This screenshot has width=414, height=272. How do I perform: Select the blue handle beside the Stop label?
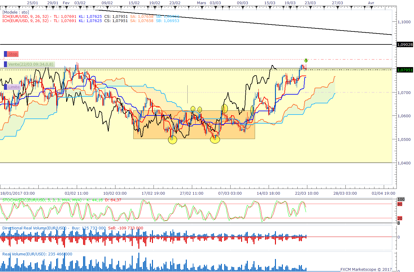pyautogui.click(x=5, y=54)
